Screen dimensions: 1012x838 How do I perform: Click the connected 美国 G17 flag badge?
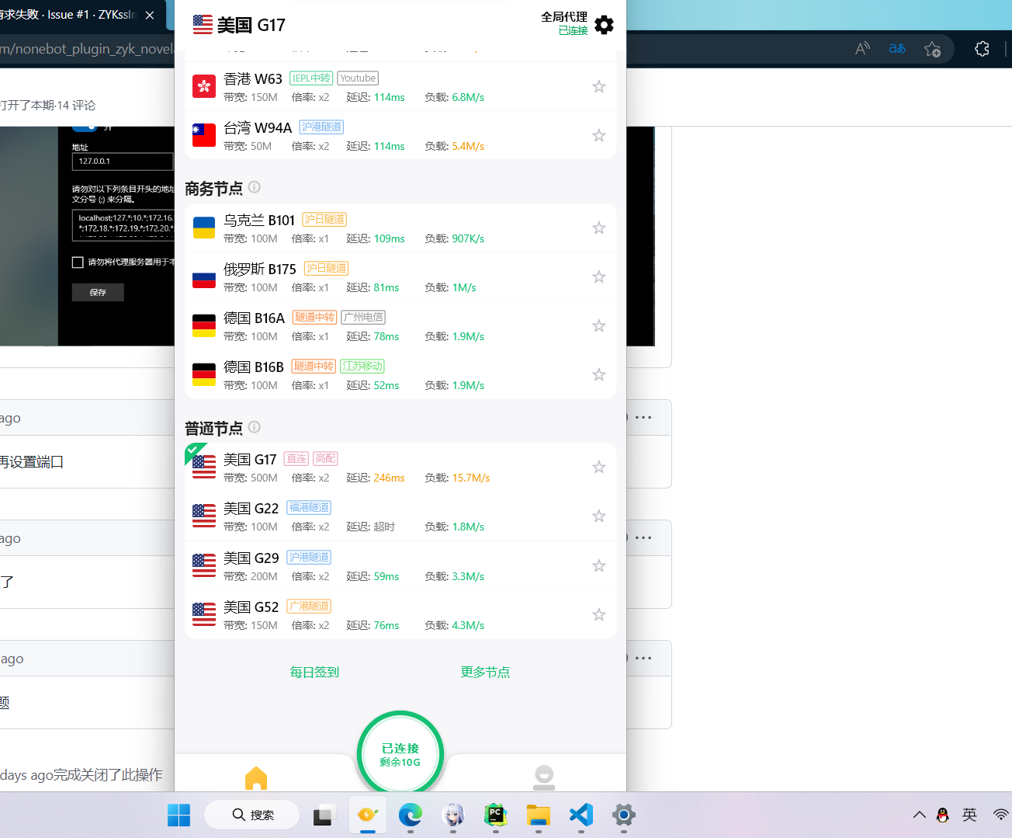pyautogui.click(x=202, y=464)
